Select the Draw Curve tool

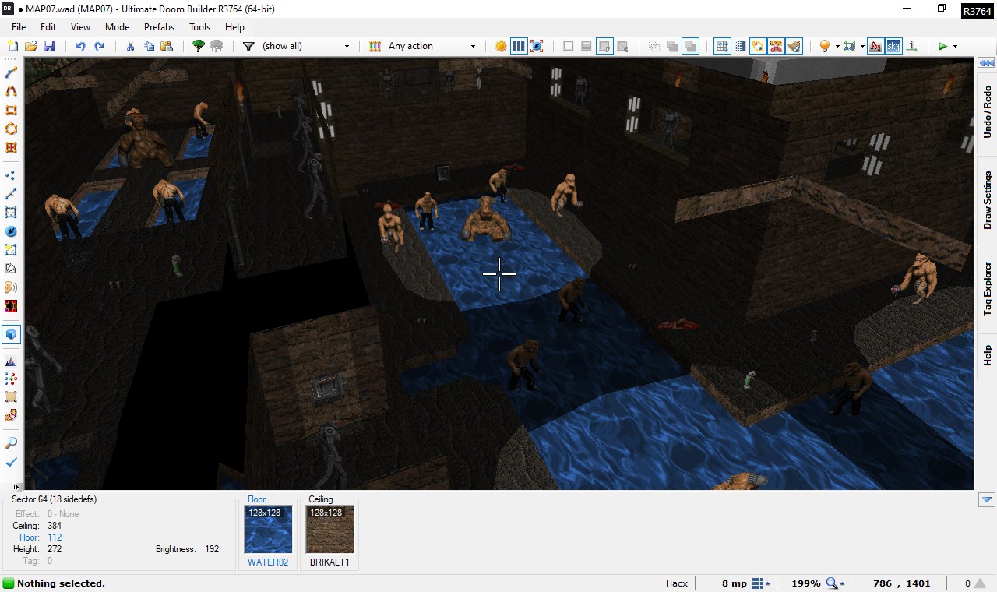coord(11,91)
